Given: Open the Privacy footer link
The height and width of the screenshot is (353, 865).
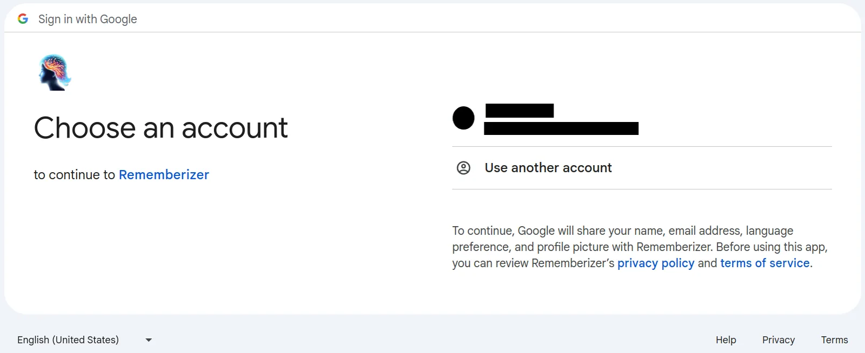Looking at the screenshot, I should pyautogui.click(x=778, y=340).
